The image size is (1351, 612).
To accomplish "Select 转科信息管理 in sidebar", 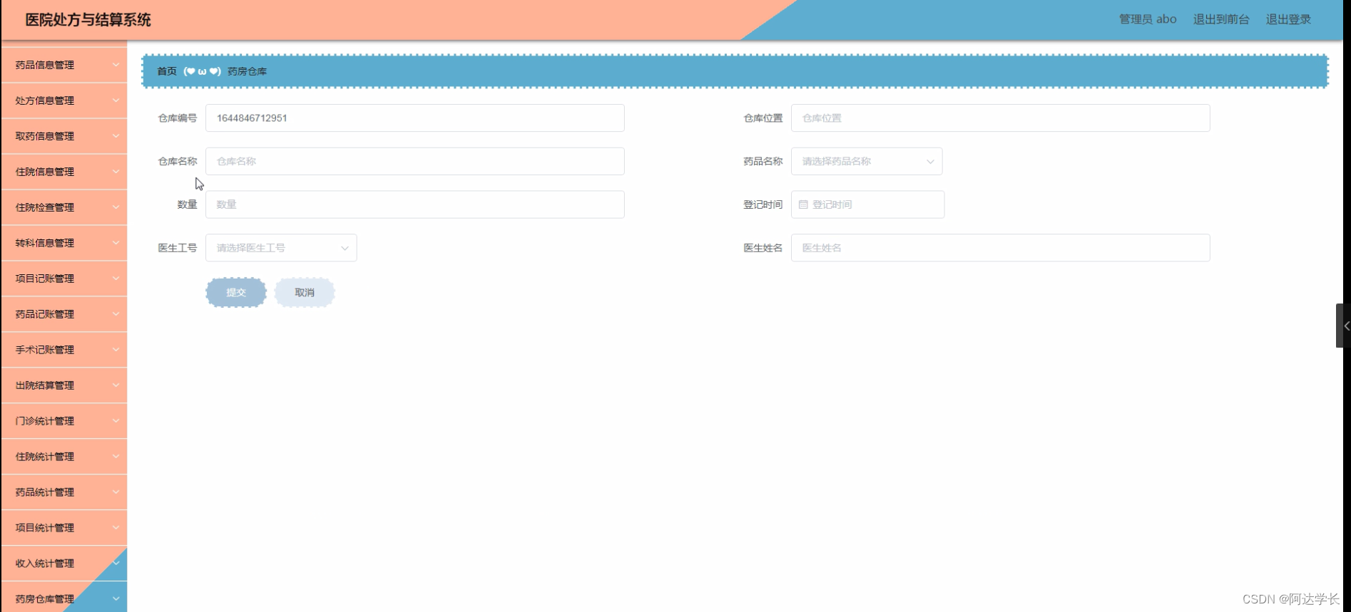I will coord(64,243).
